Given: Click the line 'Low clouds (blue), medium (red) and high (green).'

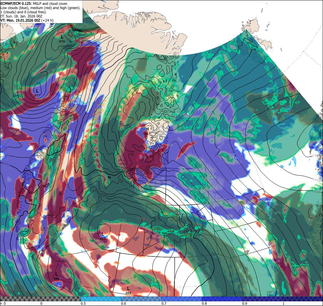Looking at the screenshot, I should click(40, 8).
